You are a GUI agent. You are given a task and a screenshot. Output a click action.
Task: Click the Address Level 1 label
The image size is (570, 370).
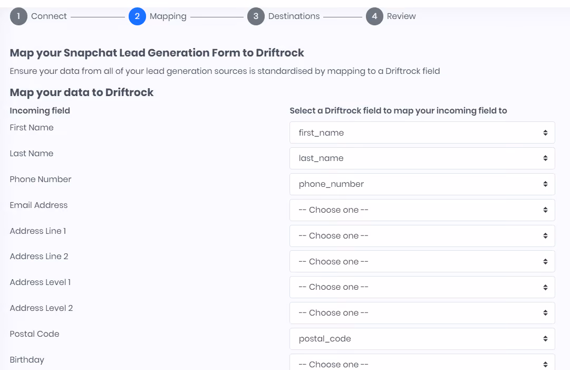[x=40, y=282]
